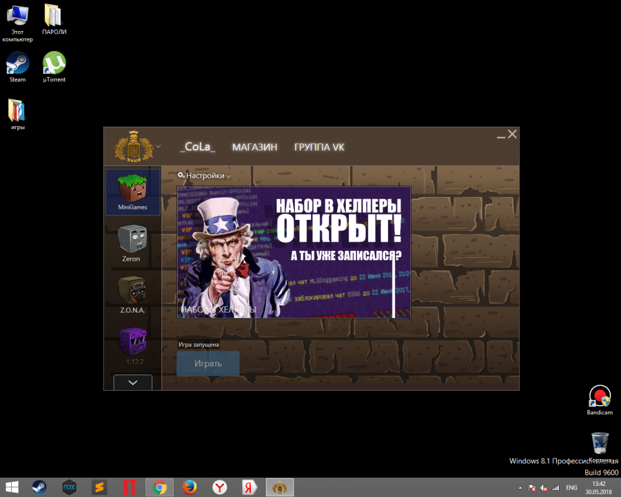This screenshot has width=621, height=497.
Task: Open the µTorrent desktop icon
Action: tap(54, 64)
